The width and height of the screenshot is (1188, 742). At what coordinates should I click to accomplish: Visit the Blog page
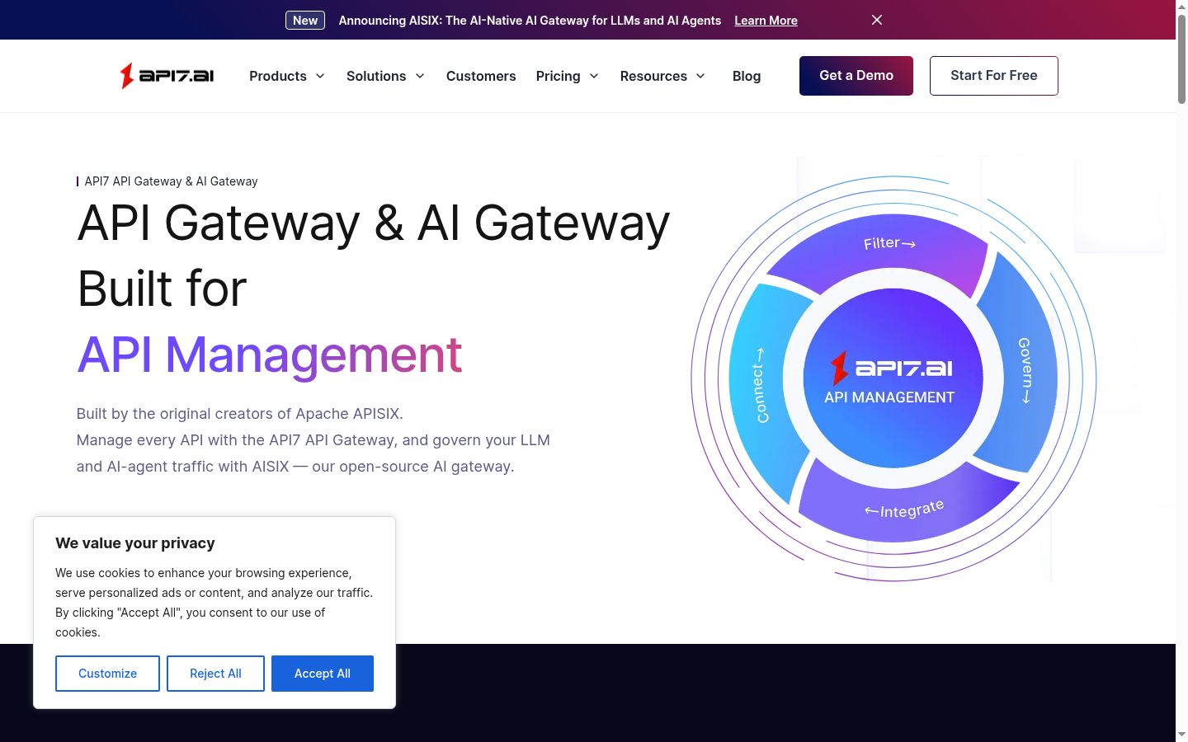(x=747, y=76)
